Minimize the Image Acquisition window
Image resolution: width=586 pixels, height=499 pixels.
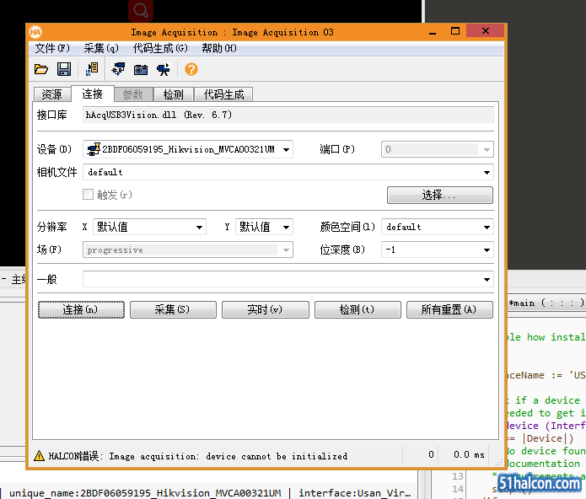433,31
